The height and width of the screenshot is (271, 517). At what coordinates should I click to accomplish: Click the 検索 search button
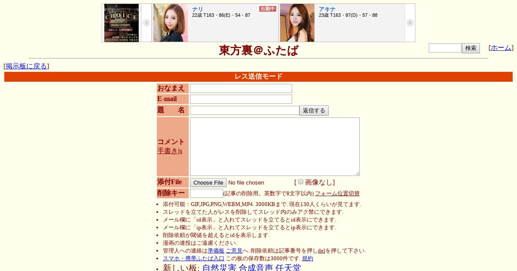pyautogui.click(x=471, y=48)
